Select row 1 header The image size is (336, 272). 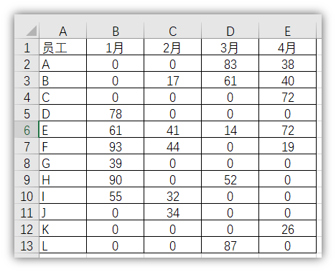[27, 47]
